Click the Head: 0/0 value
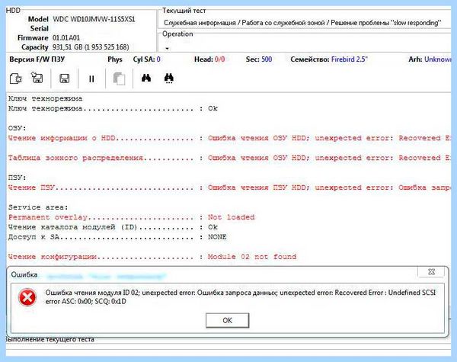 [209, 59]
